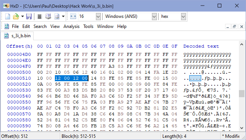Click the Block(h): 512-515 status bar entry
Image resolution: width=246 pixels, height=140 pixels.
(x=79, y=136)
